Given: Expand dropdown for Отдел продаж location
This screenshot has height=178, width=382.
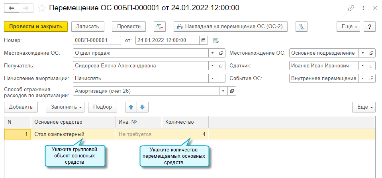Looking at the screenshot, I should pos(212,53).
